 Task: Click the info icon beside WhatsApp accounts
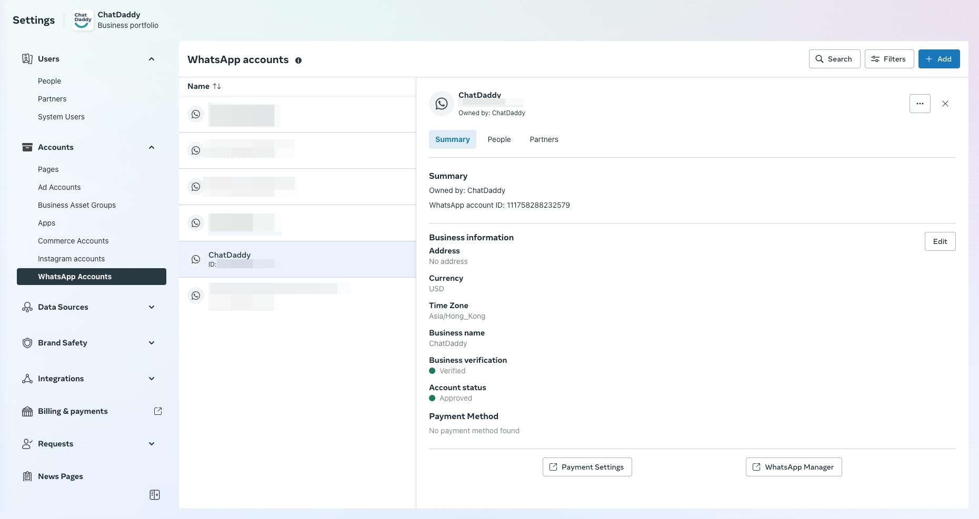[298, 60]
